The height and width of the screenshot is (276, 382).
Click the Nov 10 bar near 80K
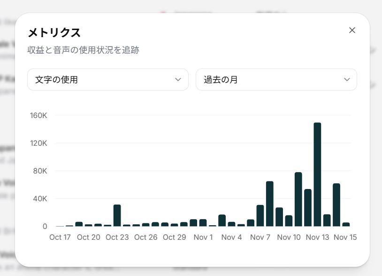[298, 199]
